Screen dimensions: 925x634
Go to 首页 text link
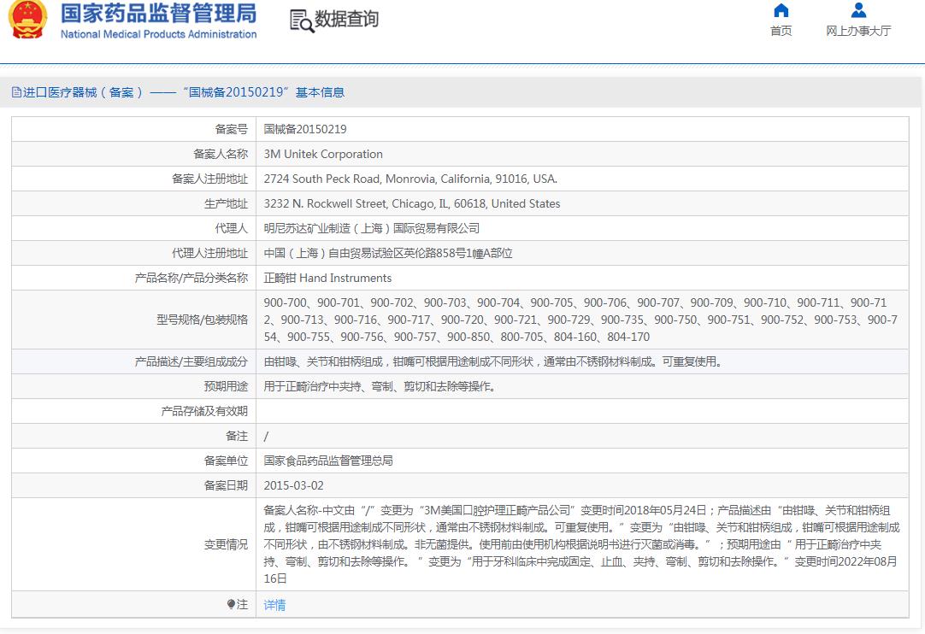pyautogui.click(x=781, y=31)
